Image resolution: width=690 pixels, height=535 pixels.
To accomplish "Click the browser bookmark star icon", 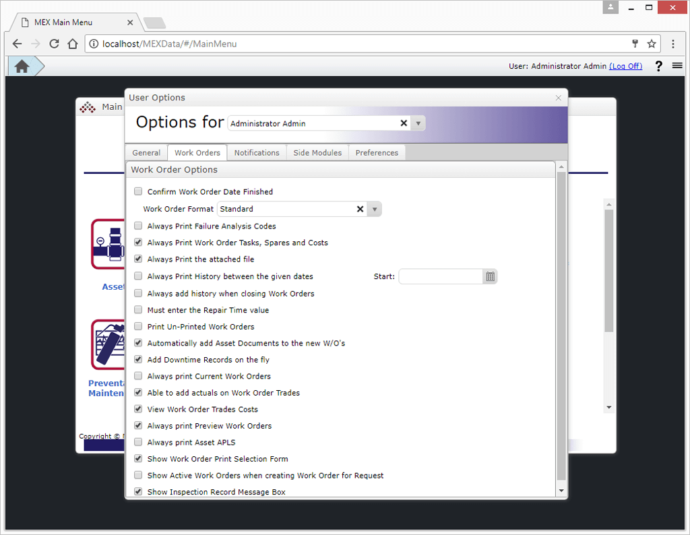I will coord(651,43).
